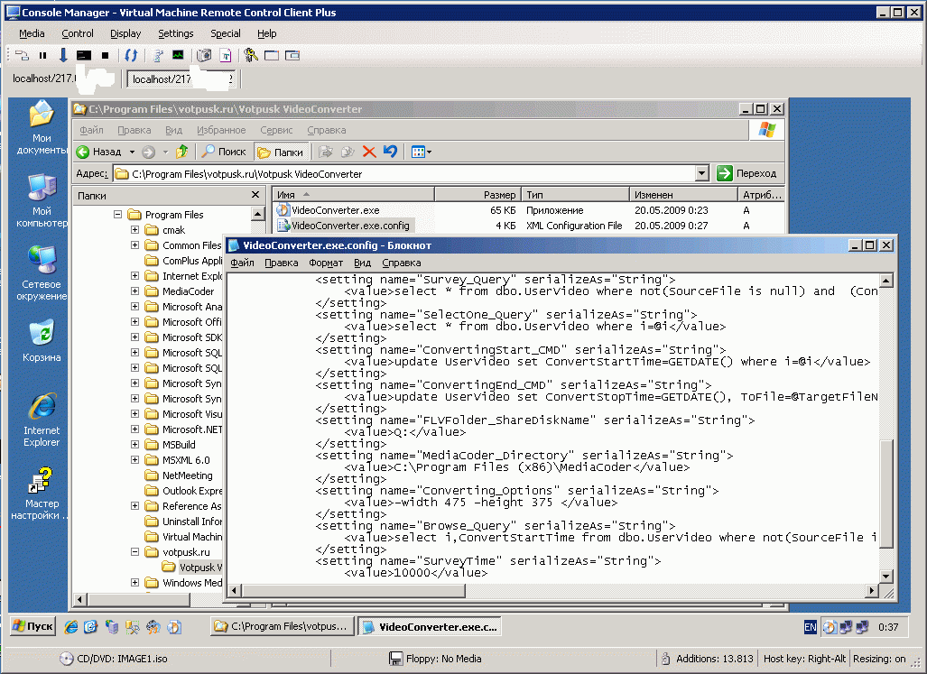Click the black square stop icon
The height and width of the screenshot is (674, 927).
pos(106,56)
